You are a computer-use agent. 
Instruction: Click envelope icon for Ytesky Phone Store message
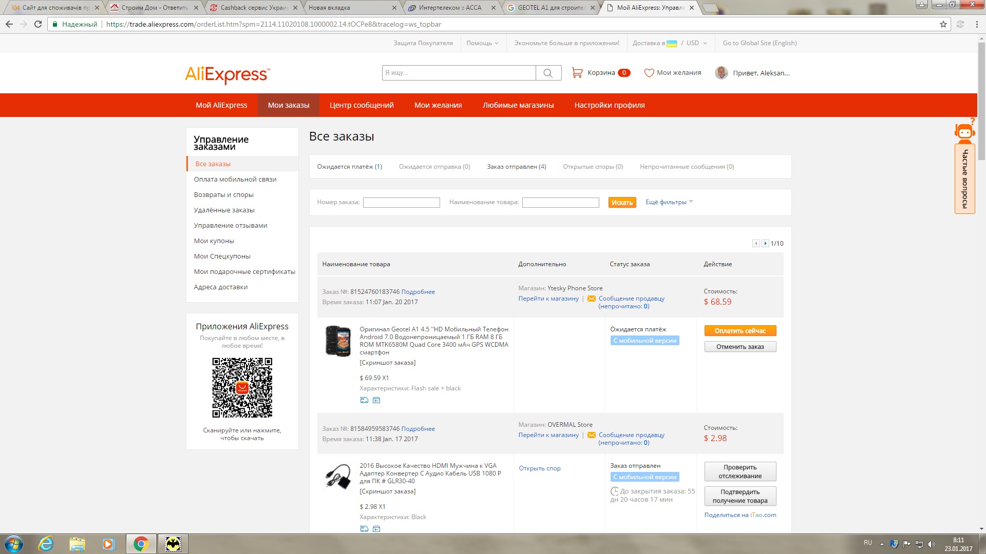click(x=592, y=299)
